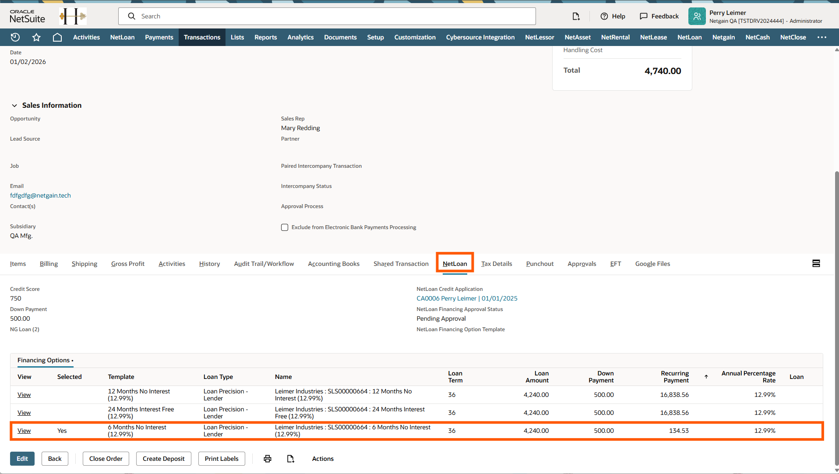Click the Create New document icon in header
This screenshot has width=839, height=474.
pyautogui.click(x=576, y=16)
